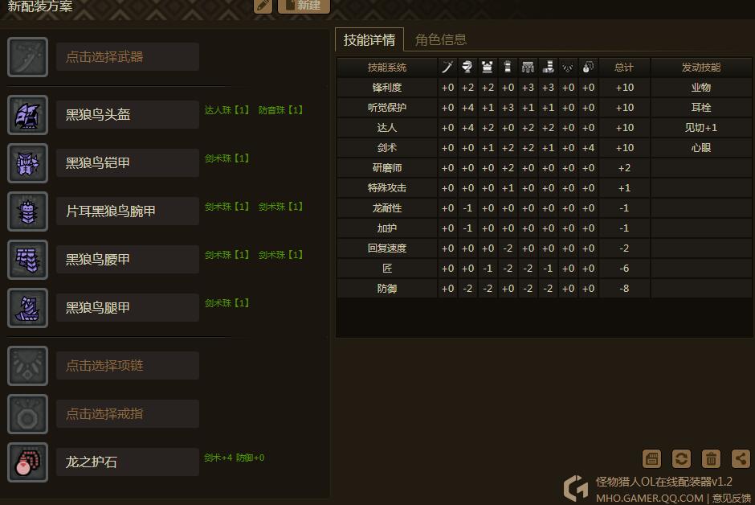Click the helmet column header icon

[467, 67]
